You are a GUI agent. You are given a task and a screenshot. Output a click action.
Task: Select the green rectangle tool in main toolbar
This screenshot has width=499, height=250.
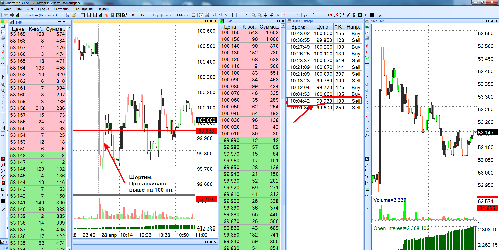(x=360, y=15)
